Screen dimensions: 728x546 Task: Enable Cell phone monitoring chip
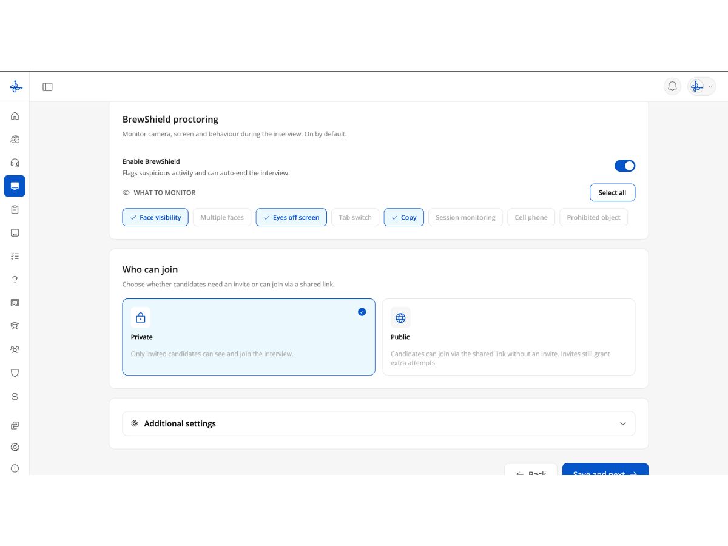point(531,217)
